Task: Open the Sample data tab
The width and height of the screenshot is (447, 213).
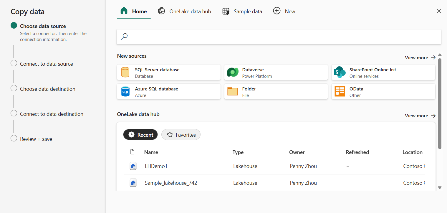Action: click(x=242, y=11)
